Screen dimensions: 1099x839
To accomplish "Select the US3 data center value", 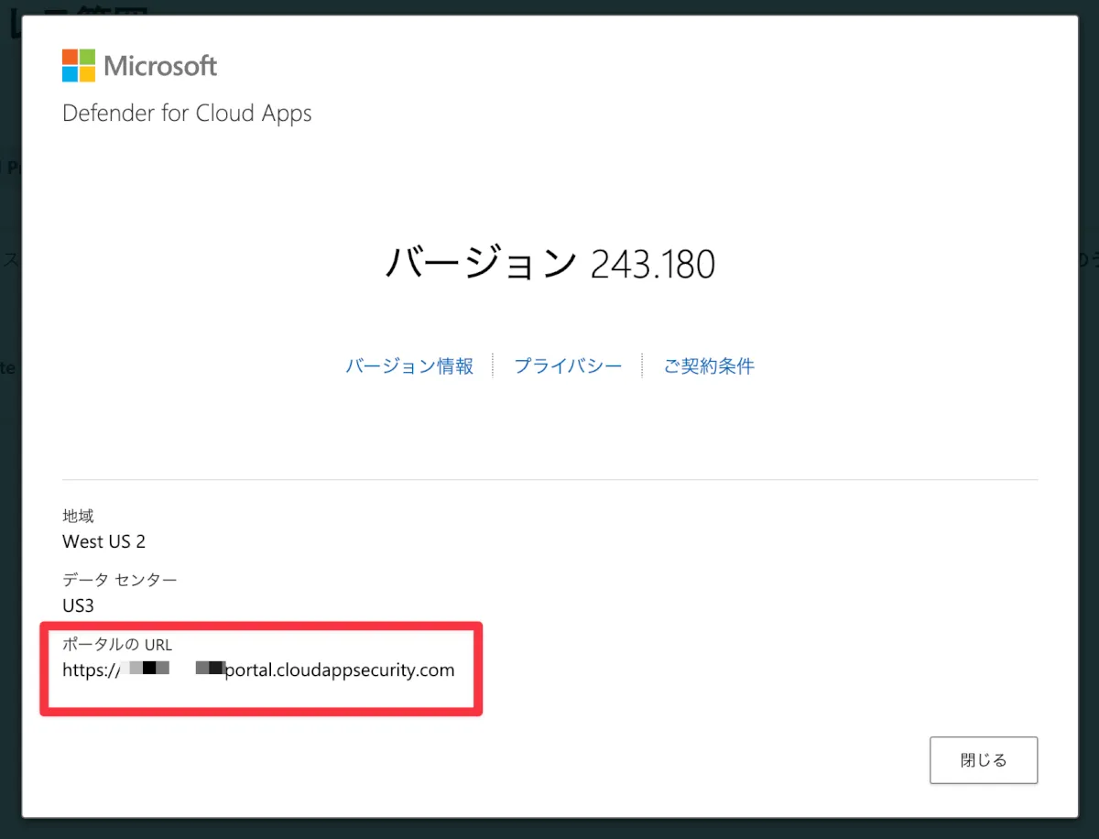I will click(x=78, y=605).
